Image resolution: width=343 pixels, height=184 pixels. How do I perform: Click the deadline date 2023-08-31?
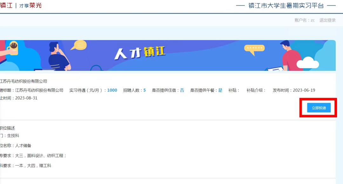click(26, 98)
